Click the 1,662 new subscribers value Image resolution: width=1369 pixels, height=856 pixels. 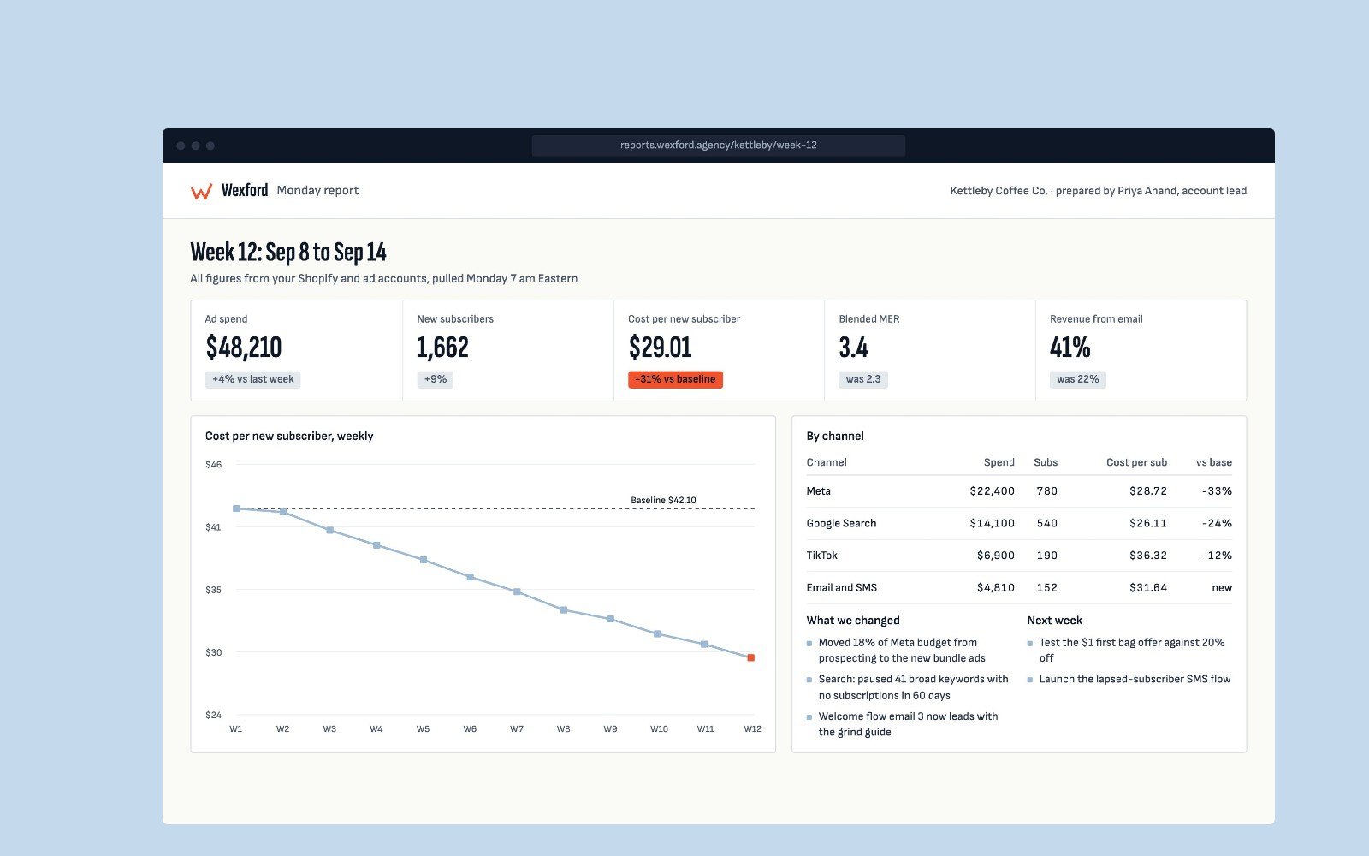click(442, 348)
